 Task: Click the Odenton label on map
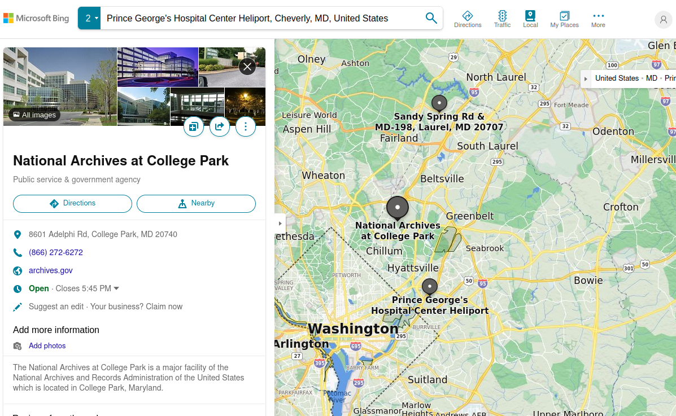(x=613, y=132)
